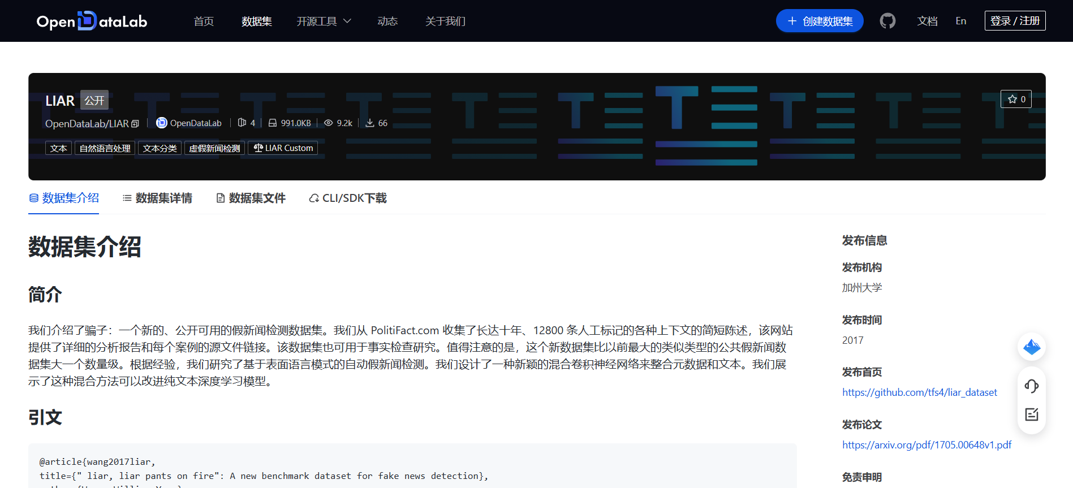Click the 加州大学 publisher text
Image resolution: width=1073 pixels, height=488 pixels.
[862, 288]
